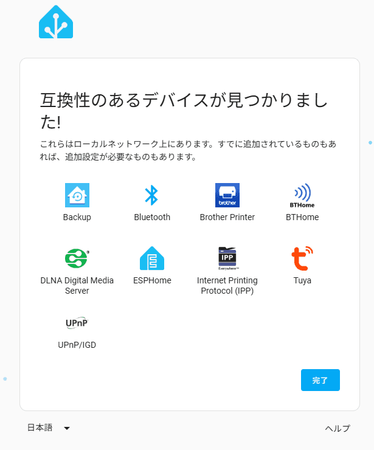Click the BTHome integration icon
The image size is (374, 450).
coord(302,195)
